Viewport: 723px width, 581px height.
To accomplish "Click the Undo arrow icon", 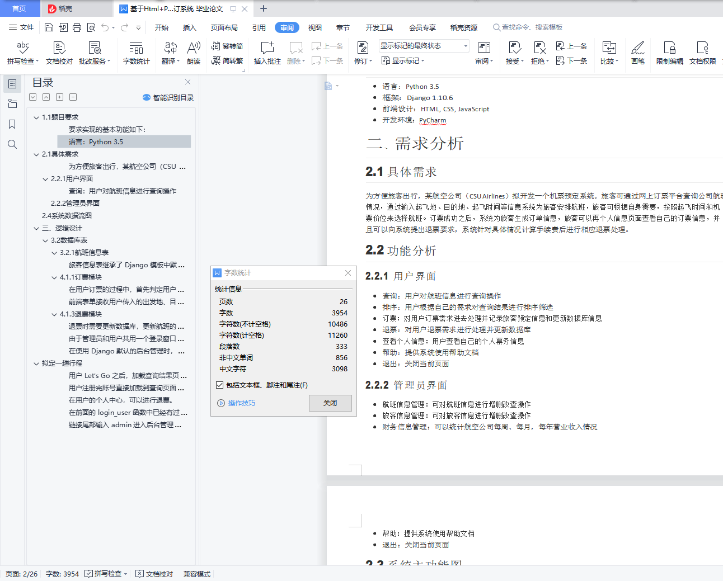I will [105, 27].
